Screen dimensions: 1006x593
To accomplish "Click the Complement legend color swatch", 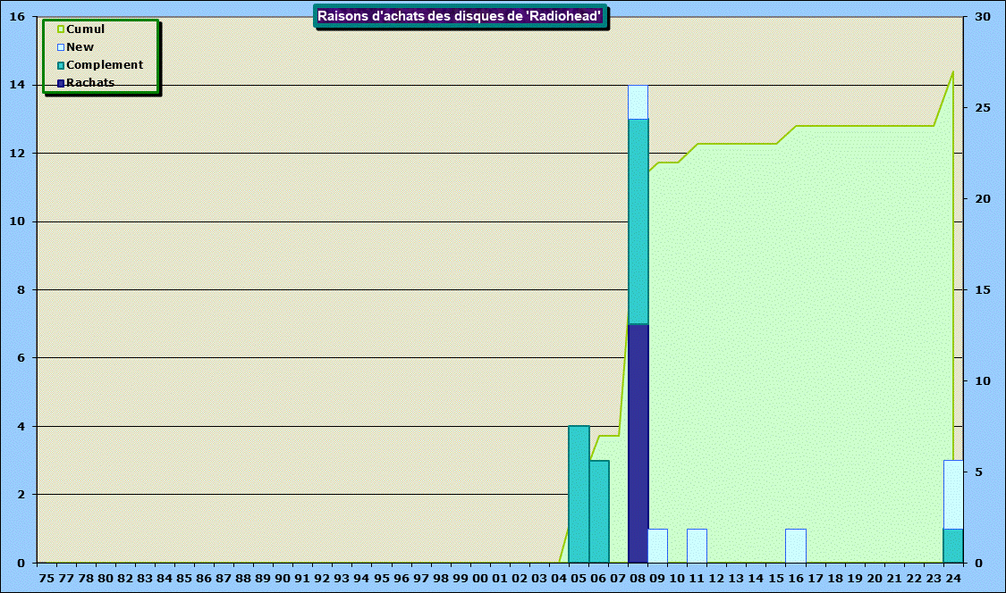I will 61,65.
